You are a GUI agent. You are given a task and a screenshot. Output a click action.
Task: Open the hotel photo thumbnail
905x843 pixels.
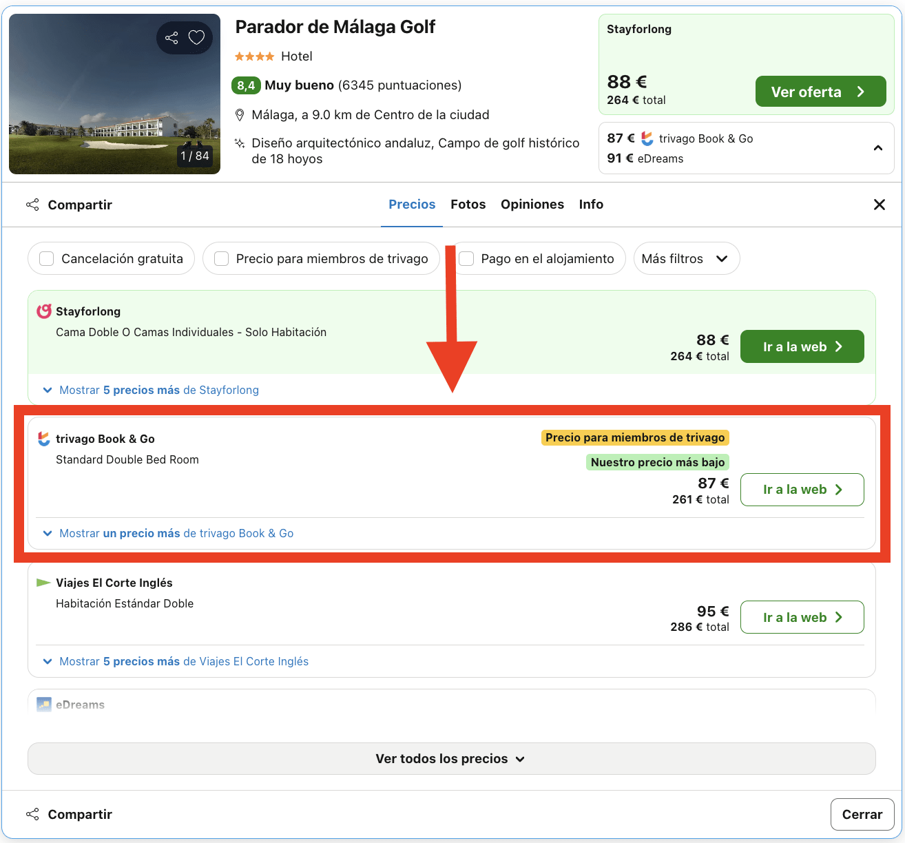(114, 94)
